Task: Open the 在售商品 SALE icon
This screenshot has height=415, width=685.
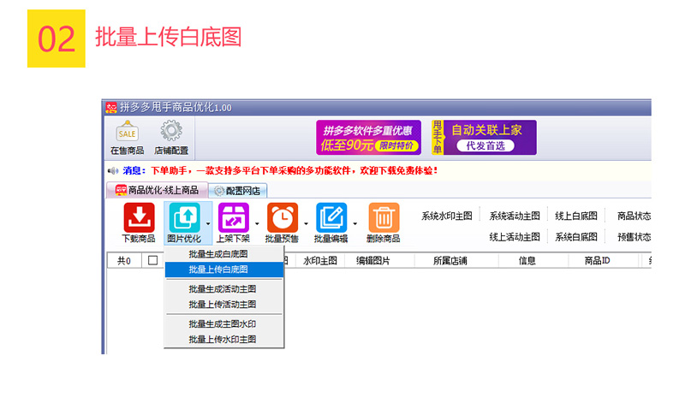Action: click(127, 132)
